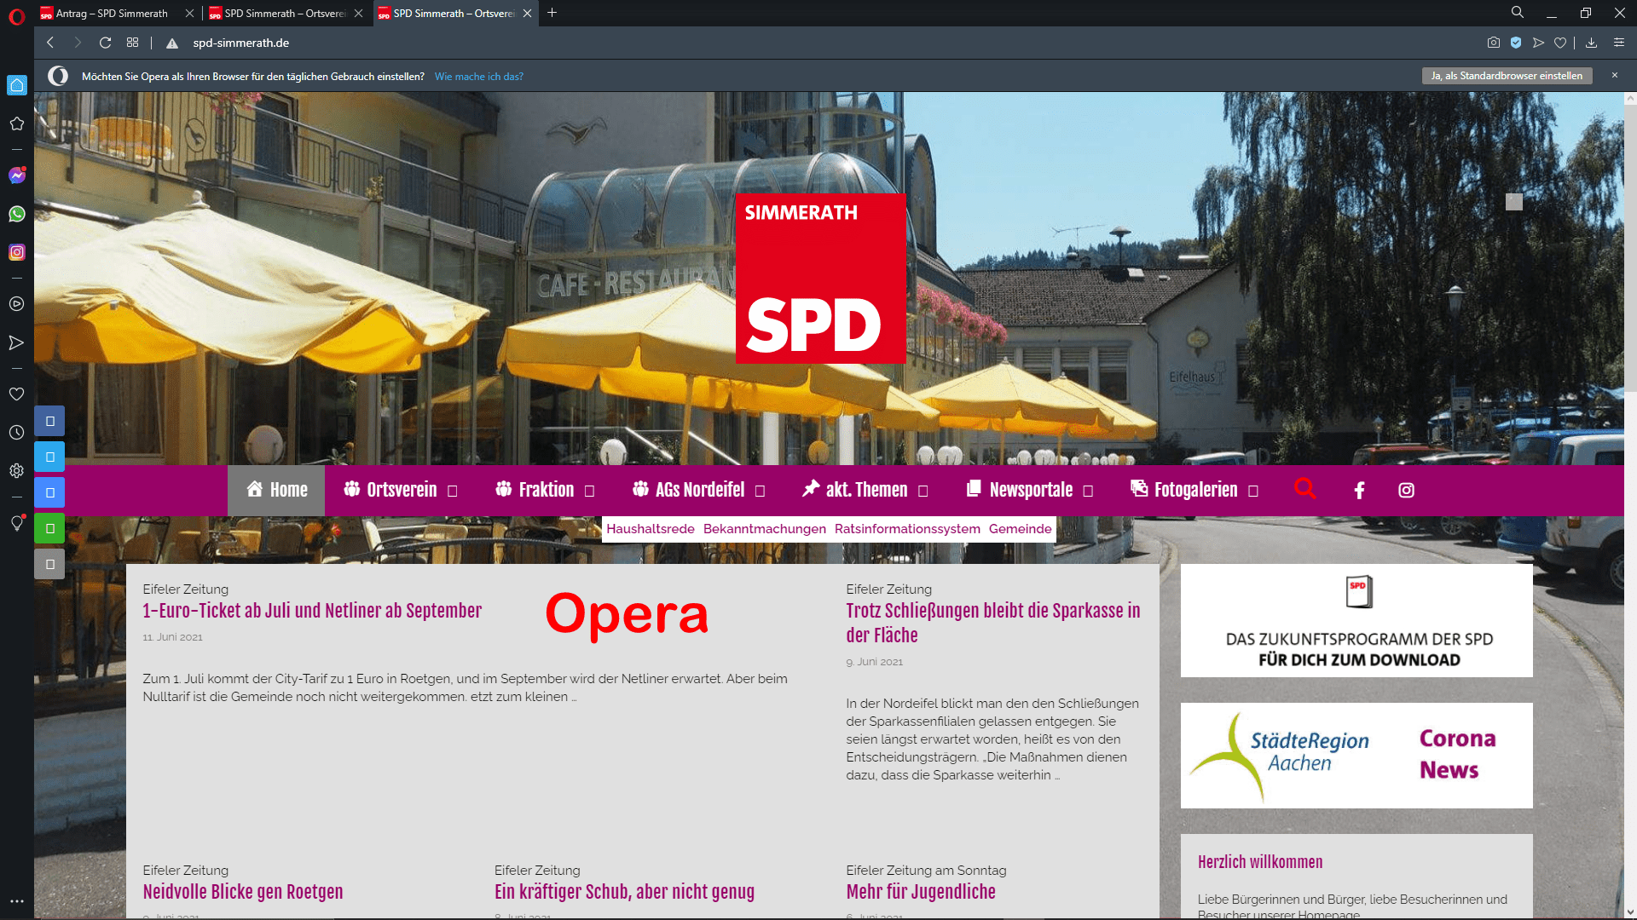Open StädteRegion Aachen Corona News banner
This screenshot has width=1637, height=920.
coord(1356,756)
